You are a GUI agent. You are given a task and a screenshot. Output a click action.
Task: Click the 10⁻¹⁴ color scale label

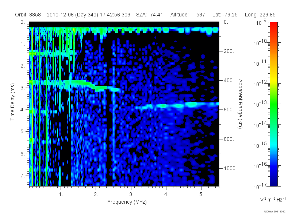[261, 124]
